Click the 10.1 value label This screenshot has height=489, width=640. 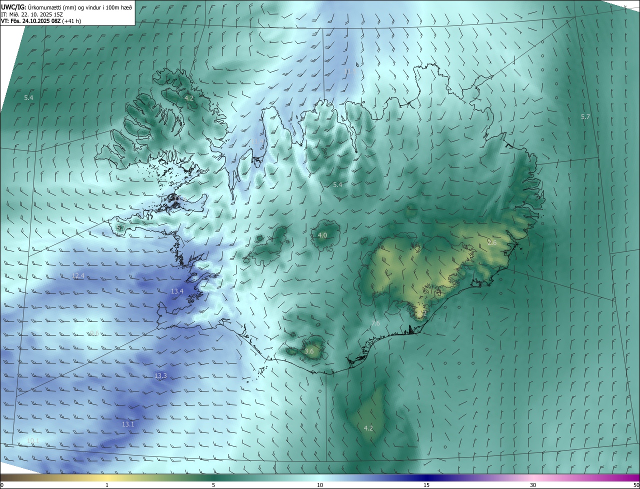32,440
